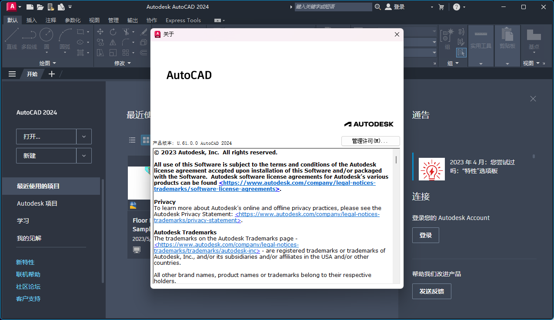Select the Stretch tool in Modify panel
This screenshot has height=320, width=554.
100,53
